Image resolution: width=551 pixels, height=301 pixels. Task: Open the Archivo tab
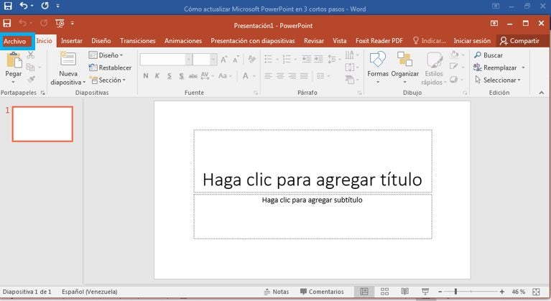[15, 41]
